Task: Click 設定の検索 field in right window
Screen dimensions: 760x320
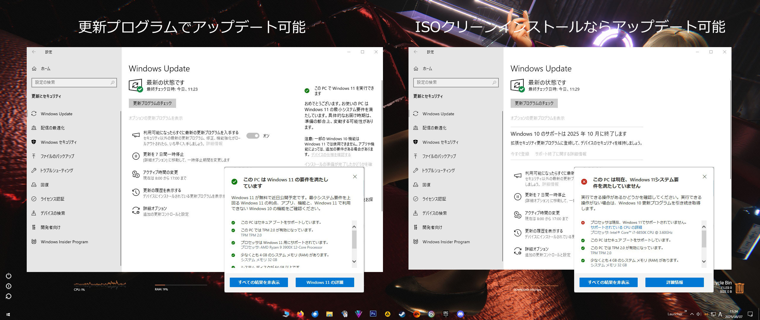Action: (x=456, y=82)
